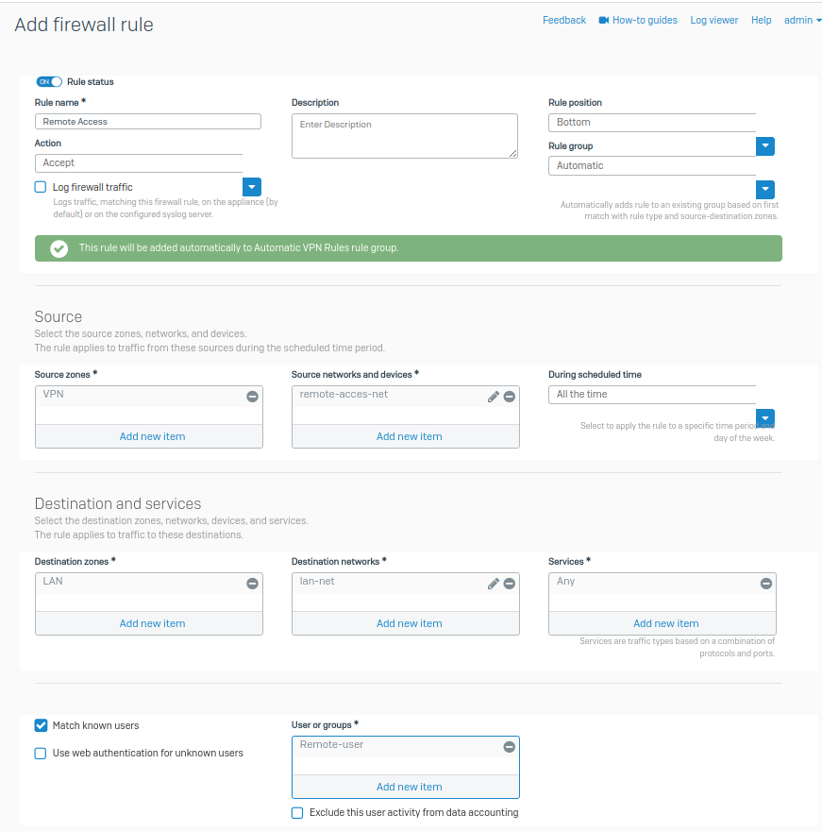Remove remote-acces-net from source networks
This screenshot has height=832, width=822.
(x=510, y=397)
